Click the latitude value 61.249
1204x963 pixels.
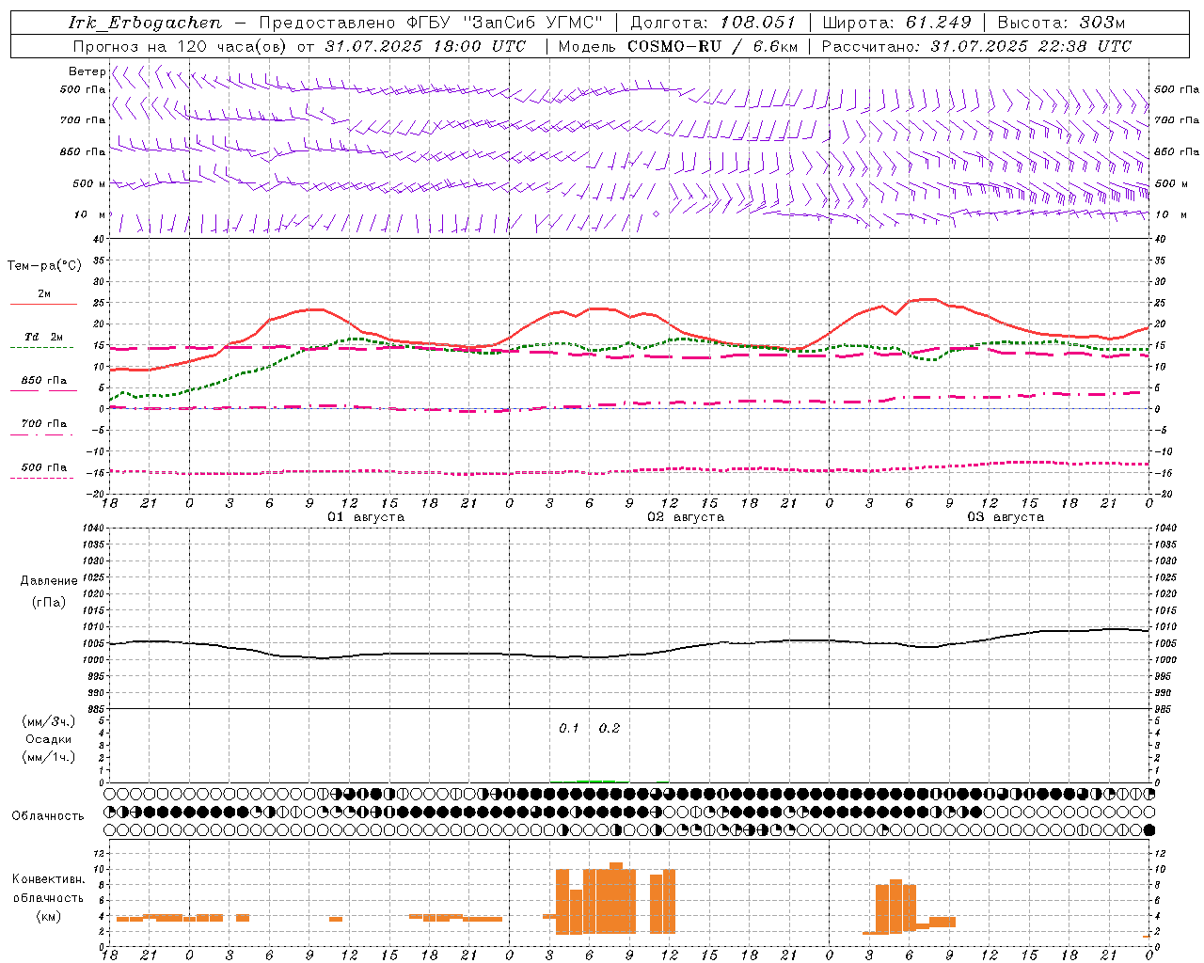(939, 23)
